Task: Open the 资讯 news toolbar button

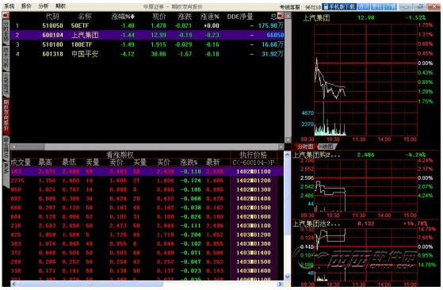Action: pos(364,6)
